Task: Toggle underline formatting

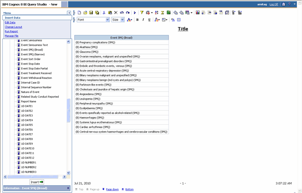Action: point(149,20)
